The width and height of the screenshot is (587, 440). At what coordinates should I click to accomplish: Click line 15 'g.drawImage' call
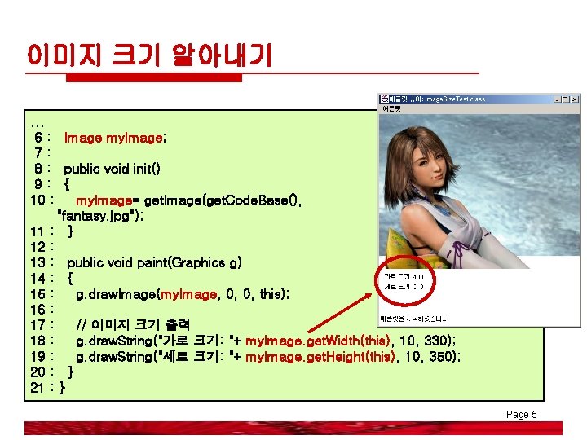183,294
